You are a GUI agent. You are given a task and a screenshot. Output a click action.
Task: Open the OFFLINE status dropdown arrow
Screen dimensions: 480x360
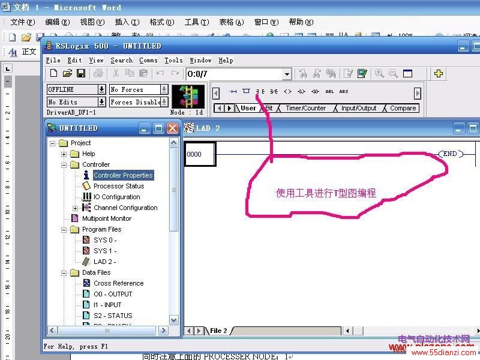click(x=101, y=89)
